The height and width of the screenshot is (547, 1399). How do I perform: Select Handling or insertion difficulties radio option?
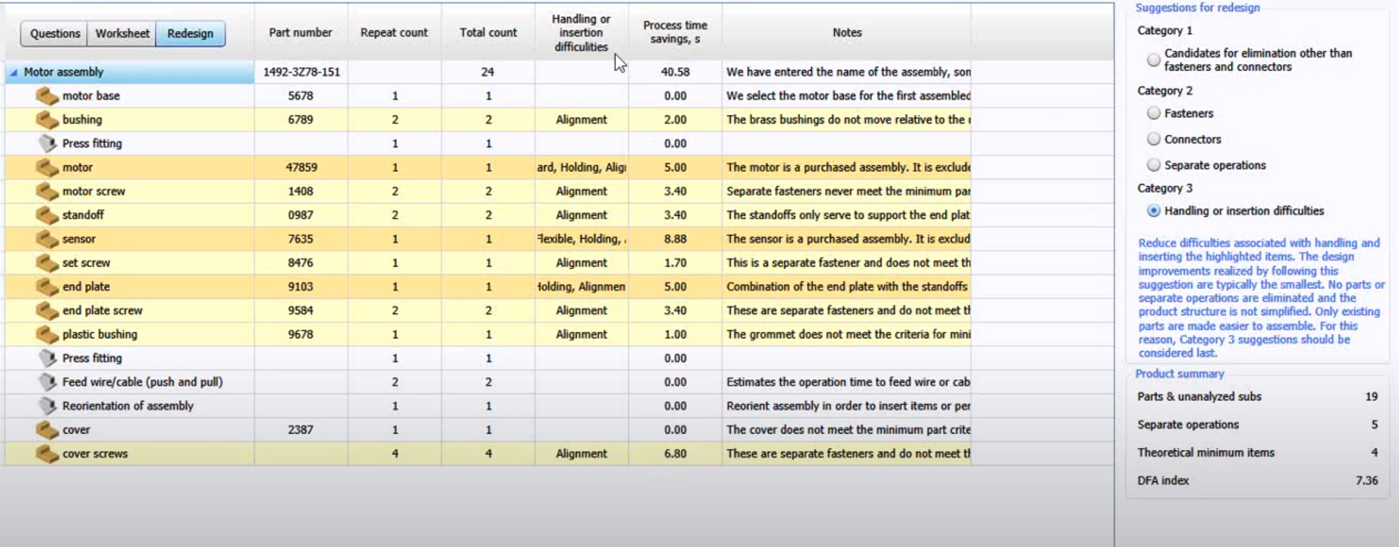[x=1154, y=211]
